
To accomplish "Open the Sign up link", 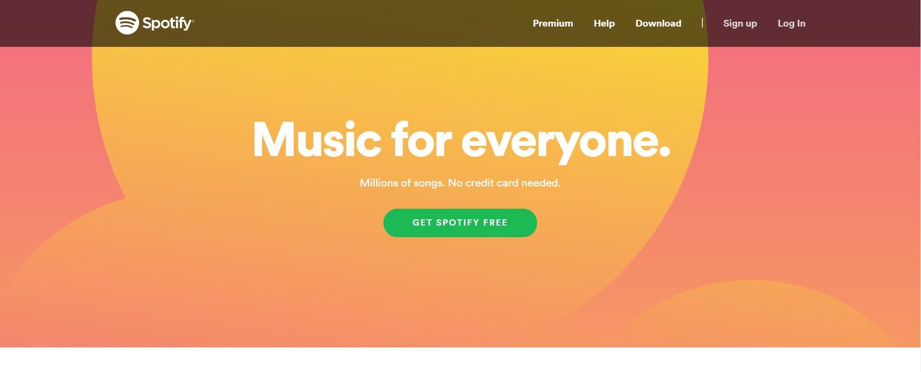I will pyautogui.click(x=740, y=24).
